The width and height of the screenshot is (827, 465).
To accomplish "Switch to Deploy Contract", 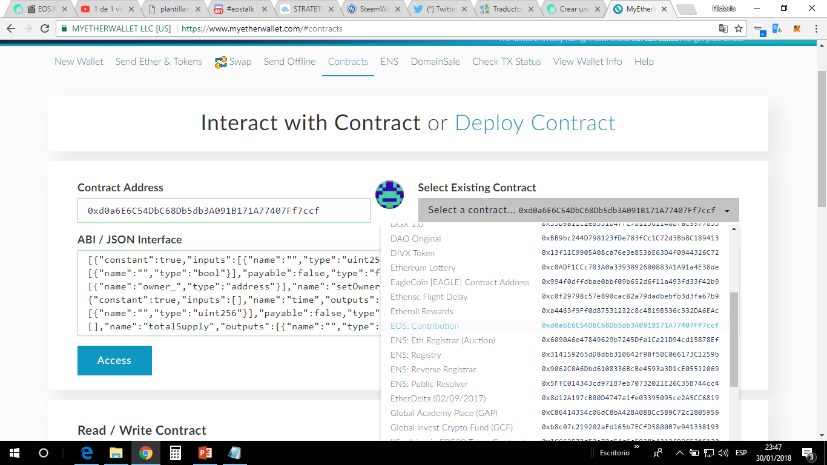I will click(x=535, y=123).
